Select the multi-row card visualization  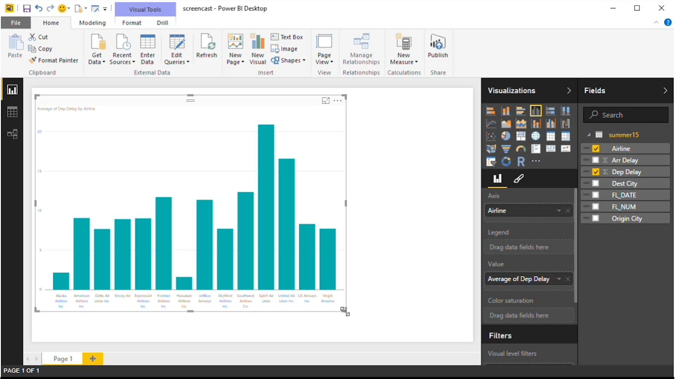536,149
